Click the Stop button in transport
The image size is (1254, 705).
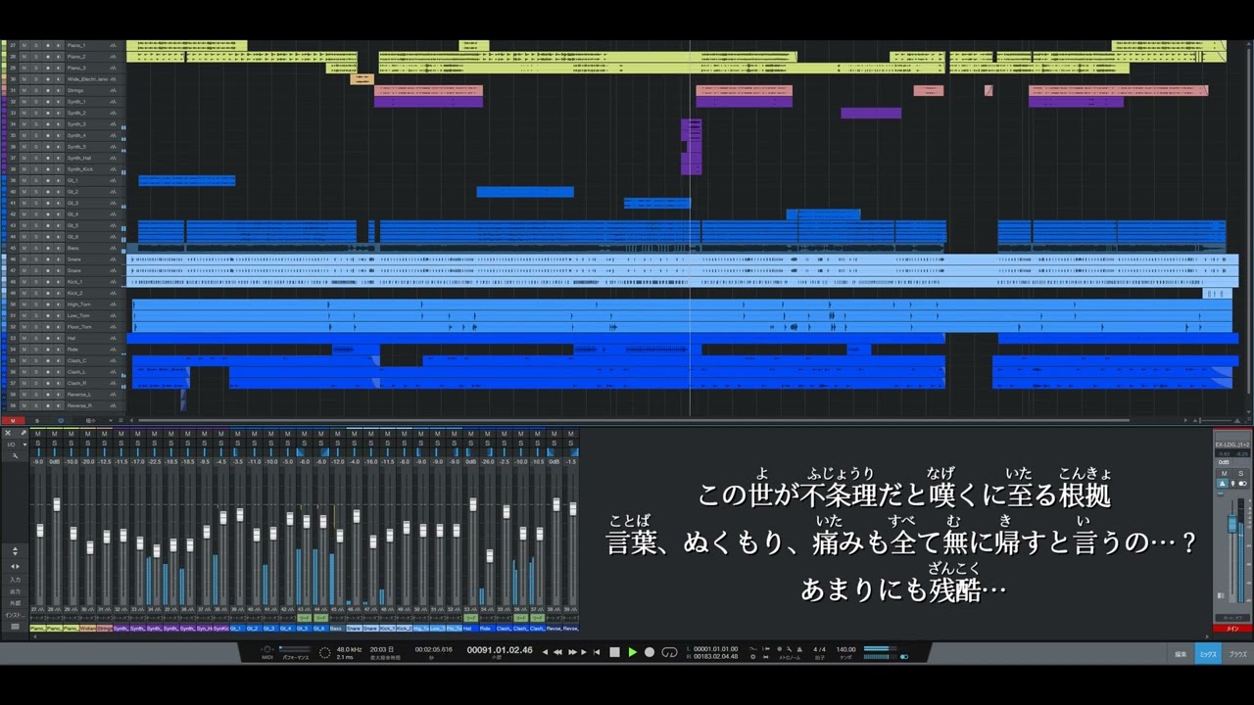pos(614,652)
